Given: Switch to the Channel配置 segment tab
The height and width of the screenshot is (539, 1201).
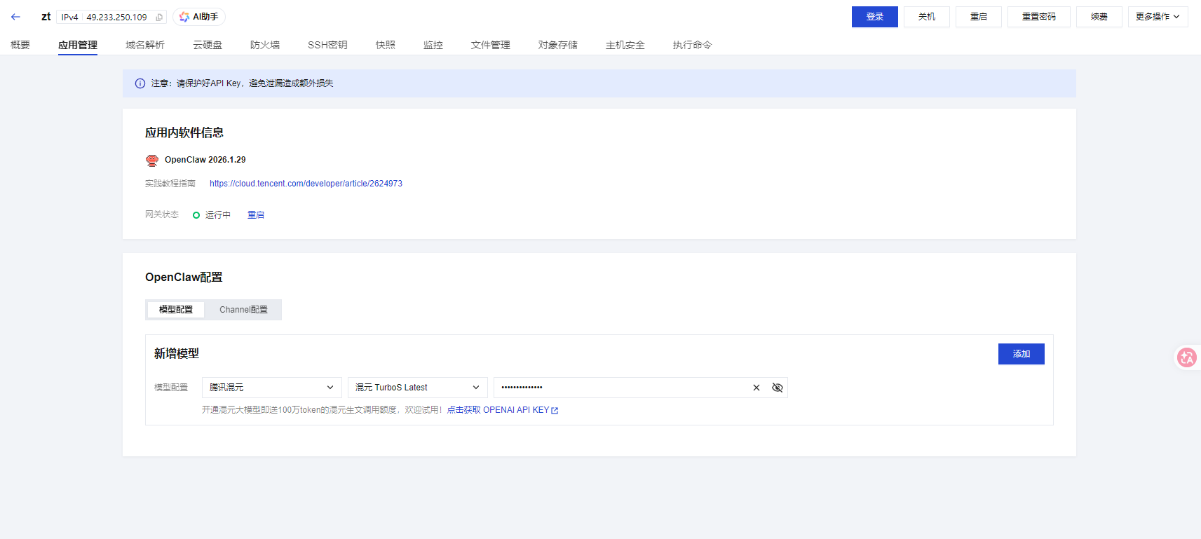Looking at the screenshot, I should 243,310.
